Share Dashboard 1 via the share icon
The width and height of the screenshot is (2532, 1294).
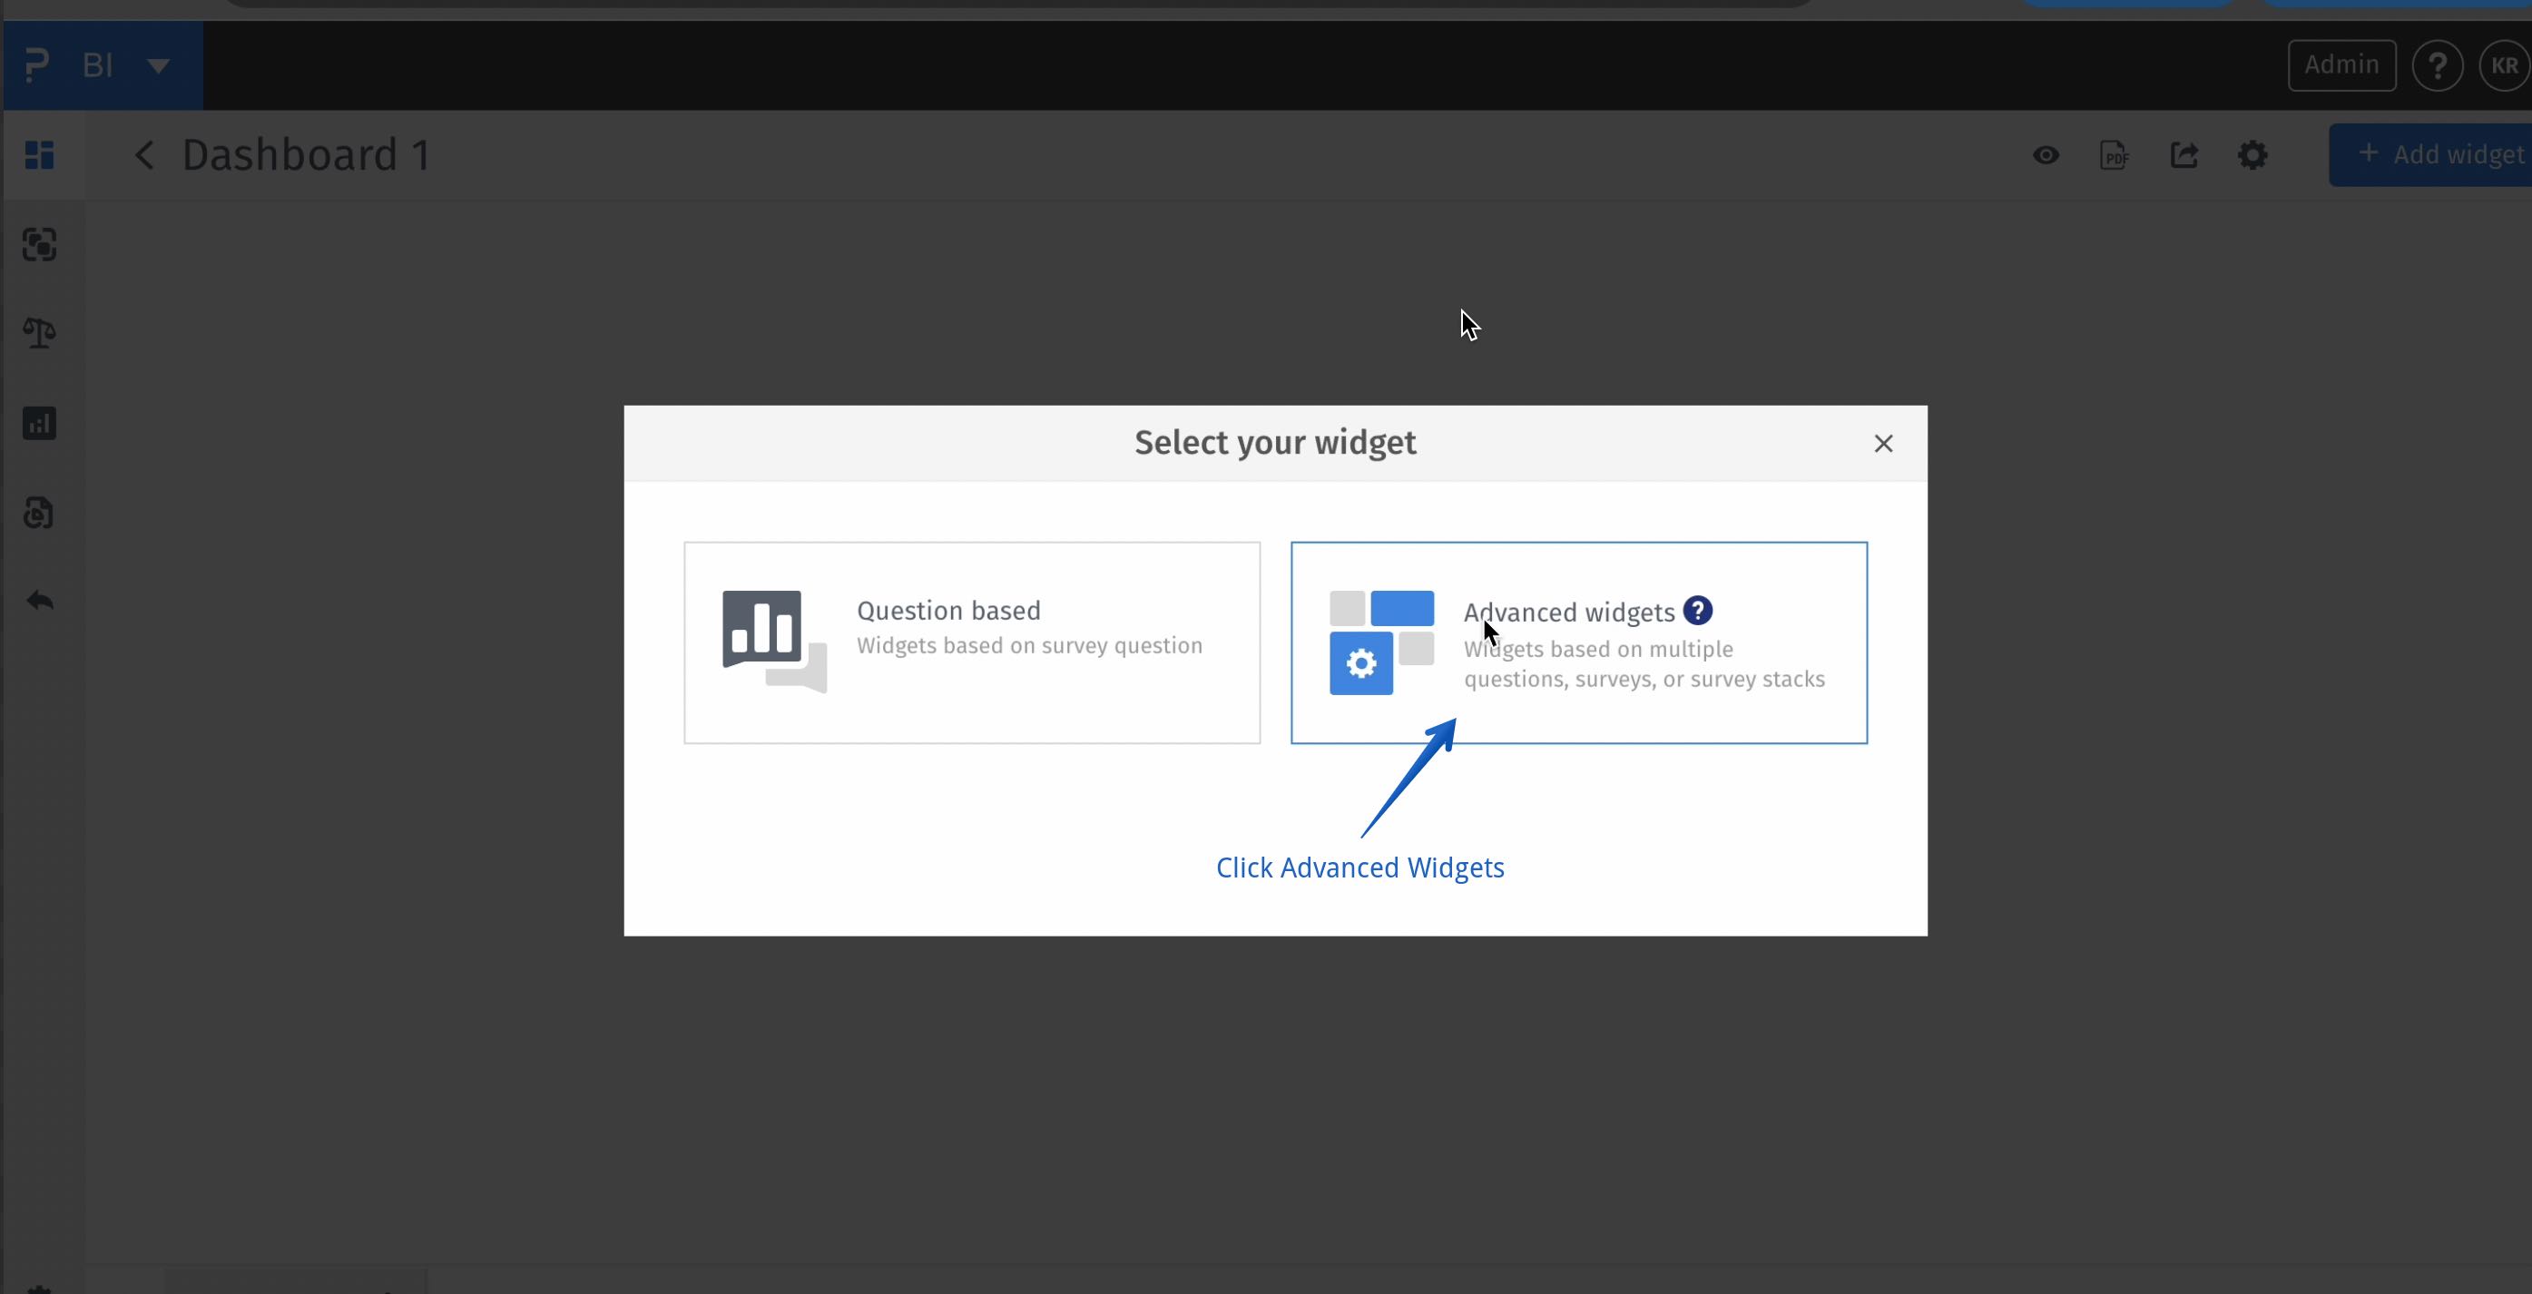click(x=2184, y=155)
